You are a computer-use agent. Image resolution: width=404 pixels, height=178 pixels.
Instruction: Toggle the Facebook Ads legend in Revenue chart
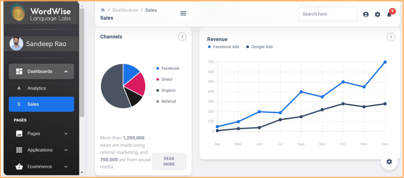pyautogui.click(x=224, y=47)
